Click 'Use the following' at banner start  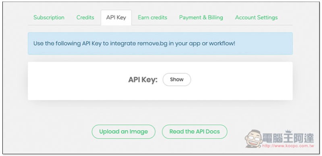coord(57,44)
